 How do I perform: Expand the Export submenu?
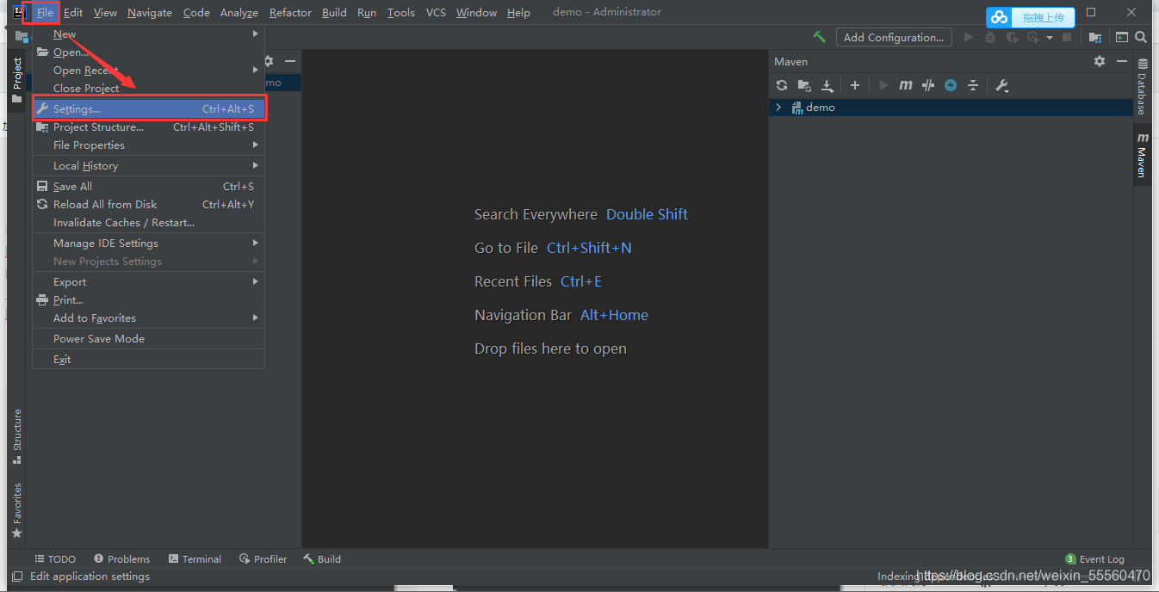148,282
